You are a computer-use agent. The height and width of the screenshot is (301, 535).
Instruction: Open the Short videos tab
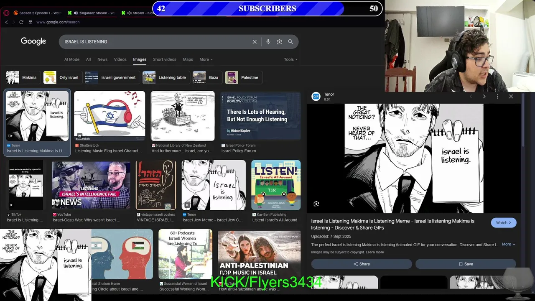tap(164, 59)
